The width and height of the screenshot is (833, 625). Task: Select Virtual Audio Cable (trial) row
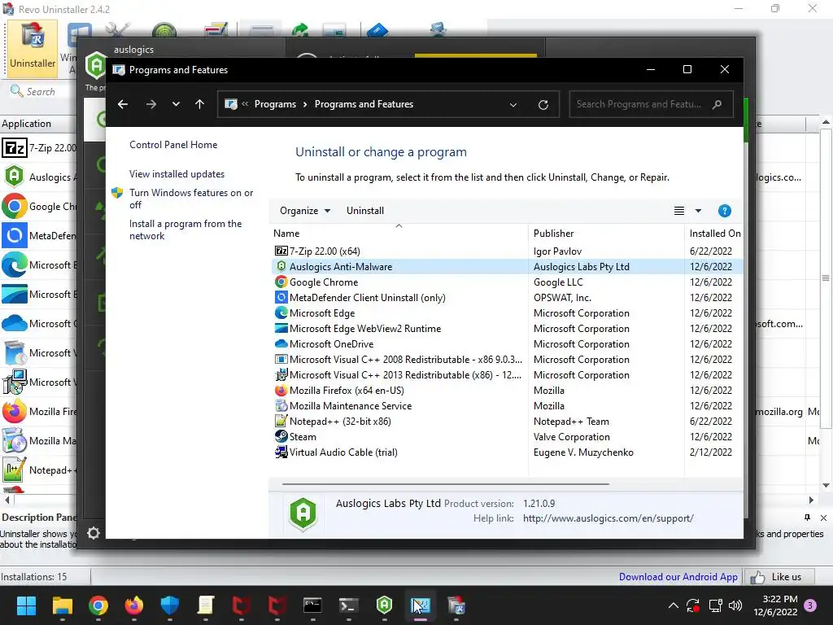507,452
